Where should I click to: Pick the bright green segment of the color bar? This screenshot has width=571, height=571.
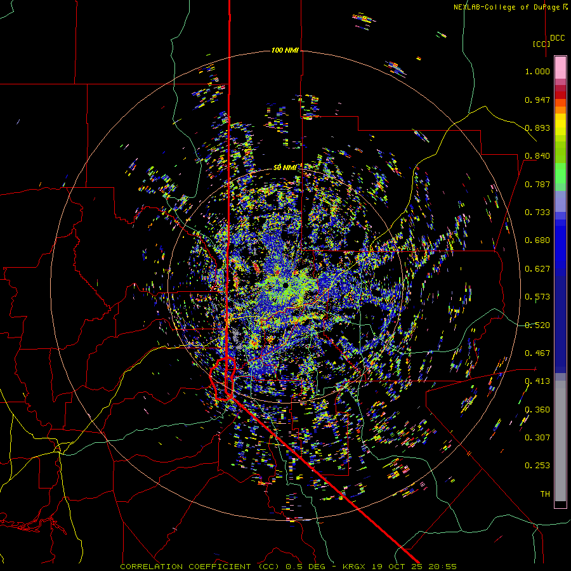(560, 173)
